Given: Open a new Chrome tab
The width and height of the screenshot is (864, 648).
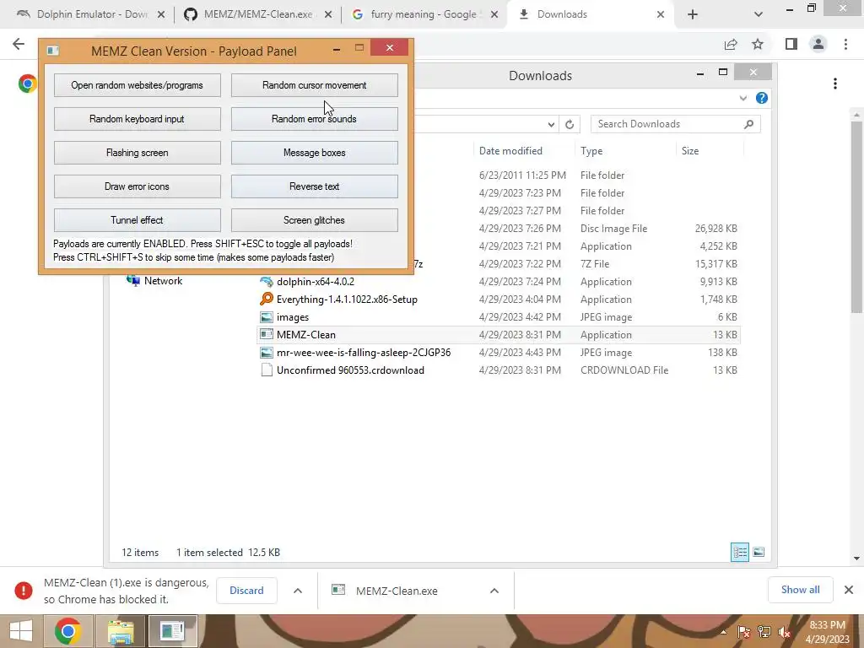Looking at the screenshot, I should point(693,14).
